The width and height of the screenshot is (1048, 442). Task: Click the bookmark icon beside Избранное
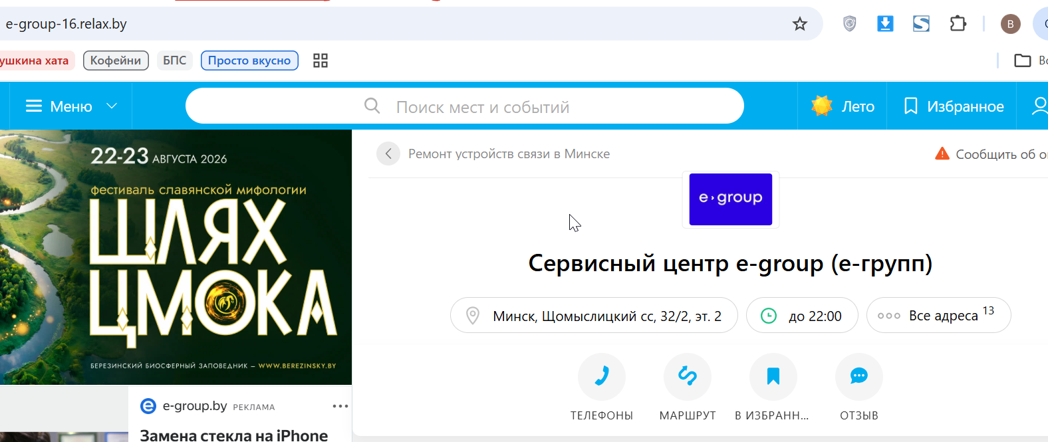[x=911, y=106]
